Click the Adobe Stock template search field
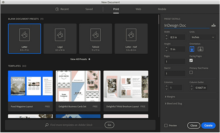The image size is (220, 133). [x=76, y=125]
